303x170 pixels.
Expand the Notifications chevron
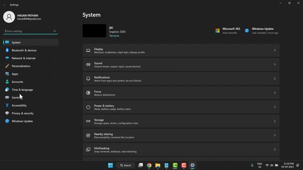[275, 79]
